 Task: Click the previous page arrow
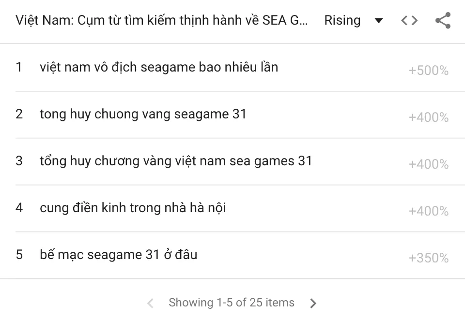(150, 303)
